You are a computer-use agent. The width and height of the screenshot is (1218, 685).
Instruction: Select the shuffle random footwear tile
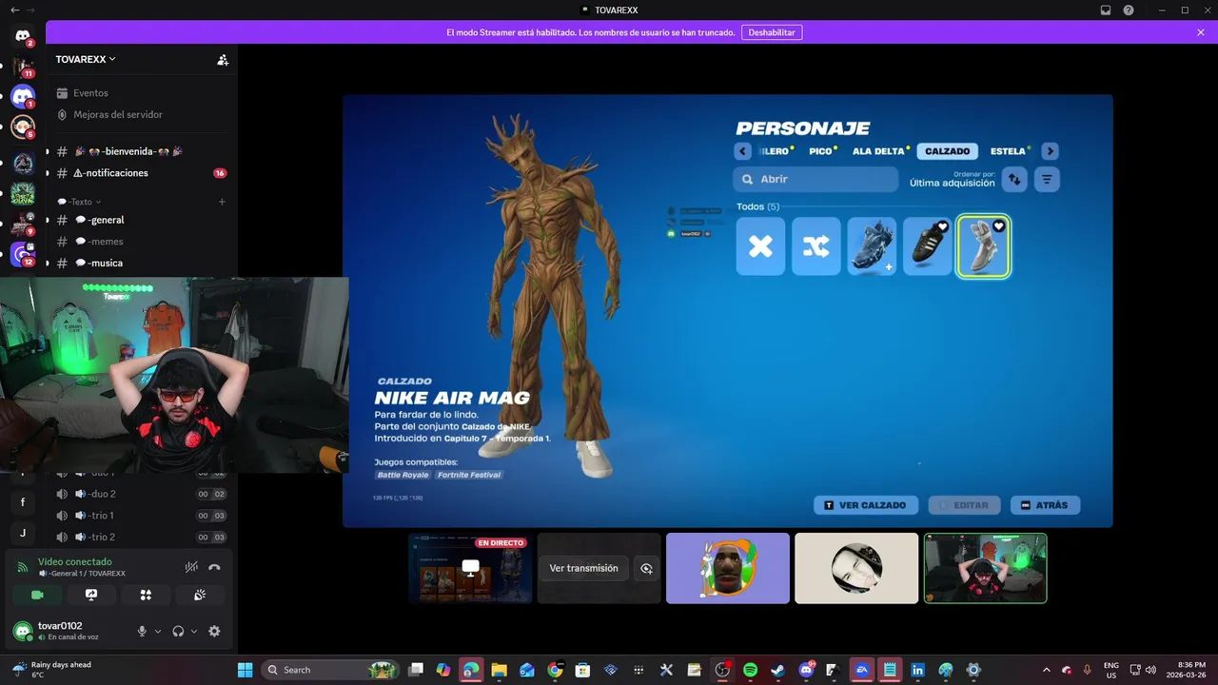816,246
